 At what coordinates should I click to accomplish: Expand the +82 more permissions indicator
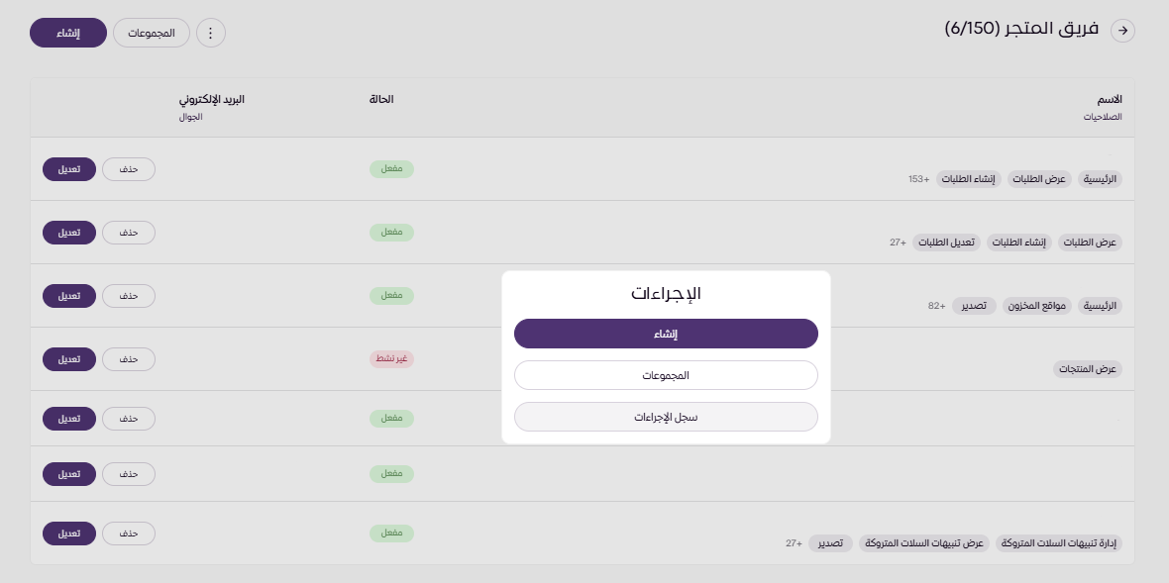[x=937, y=306]
